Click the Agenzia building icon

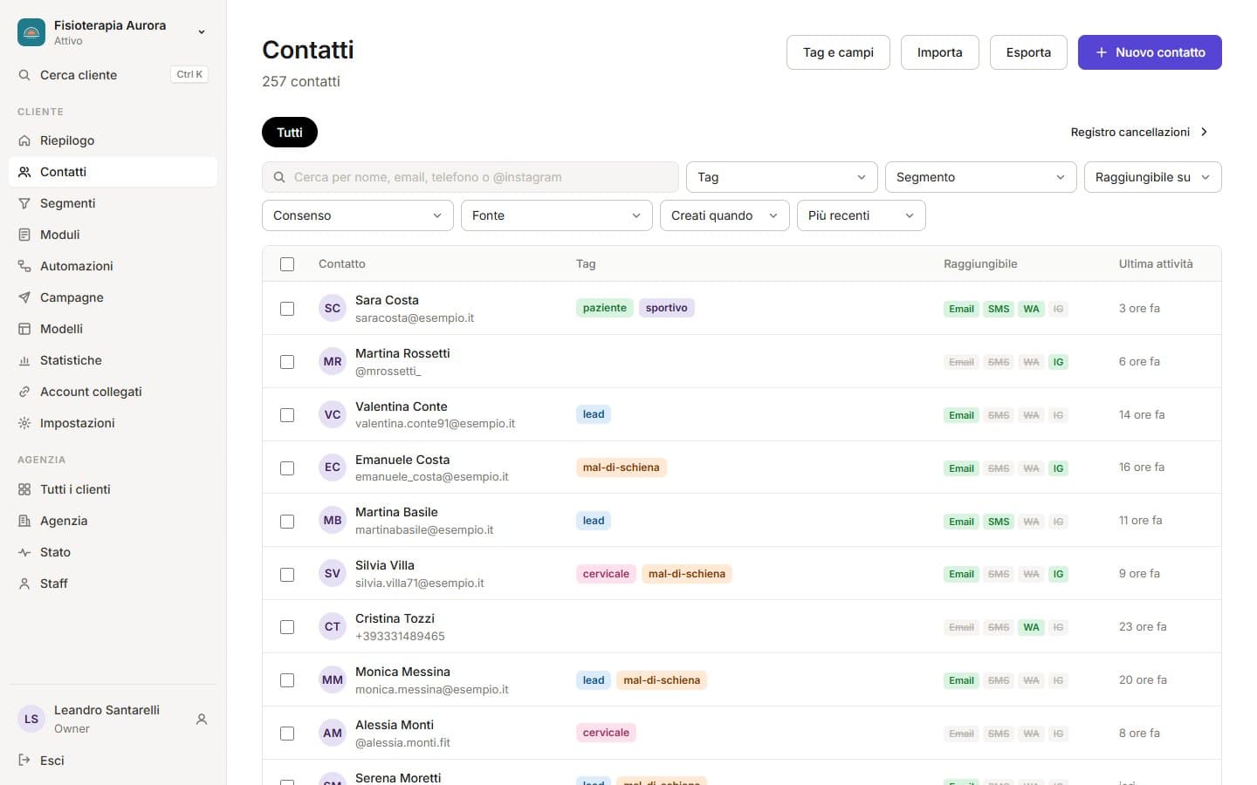pyautogui.click(x=24, y=521)
